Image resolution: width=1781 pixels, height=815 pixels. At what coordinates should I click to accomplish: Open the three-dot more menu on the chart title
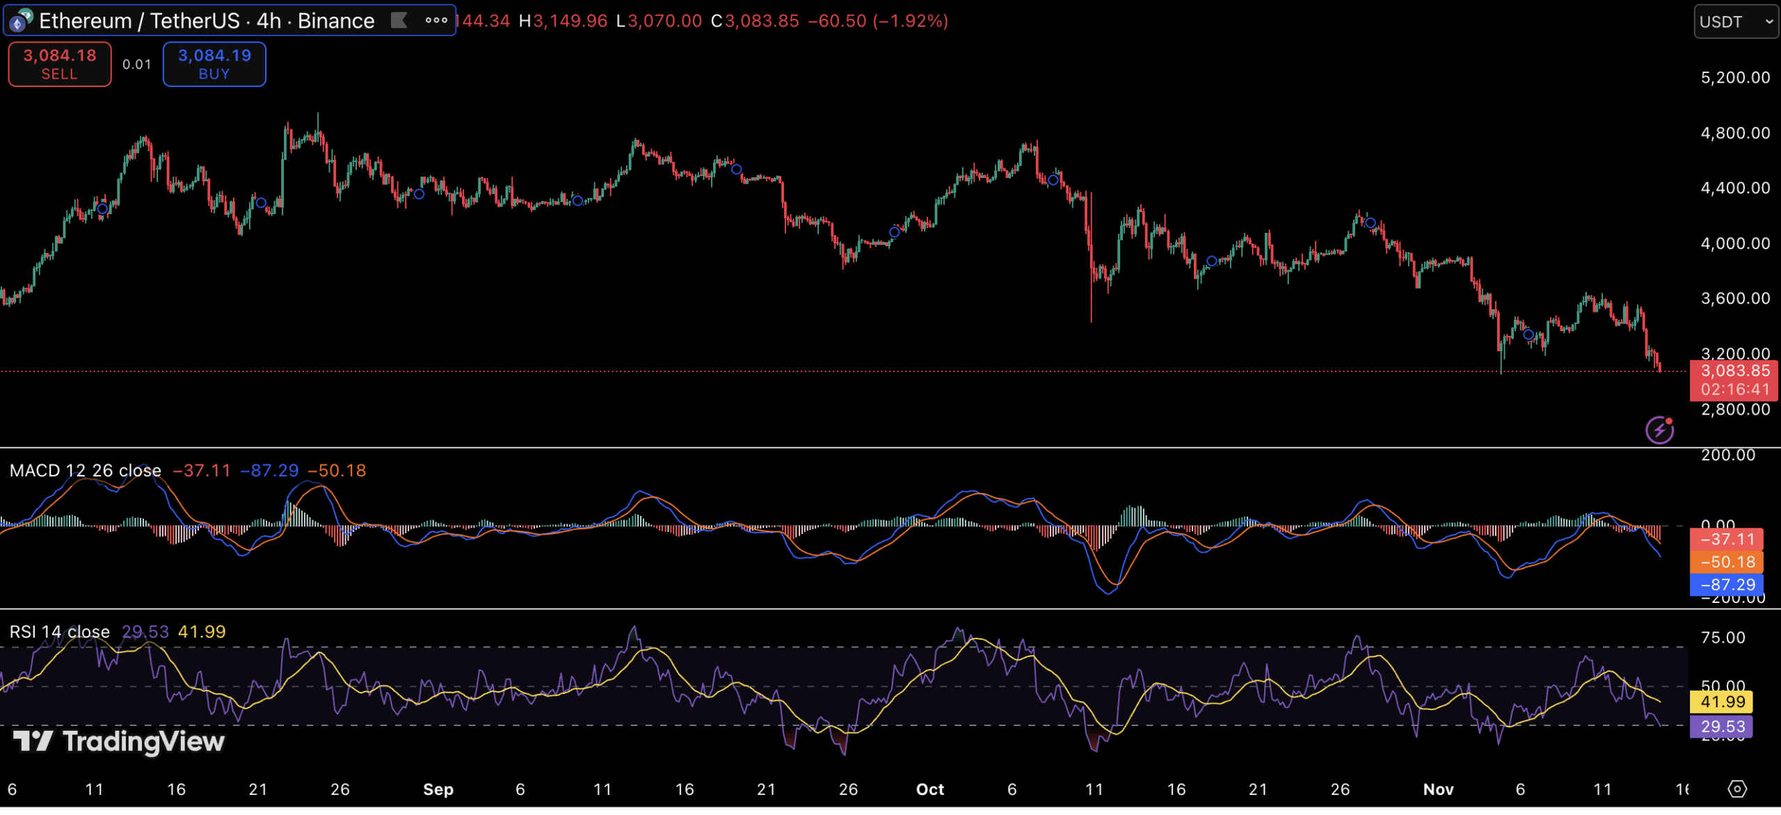(x=436, y=21)
